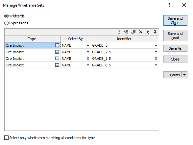Screen dimensions: 193x145
Task: Open help with the question mark
Action: coord(169,5)
